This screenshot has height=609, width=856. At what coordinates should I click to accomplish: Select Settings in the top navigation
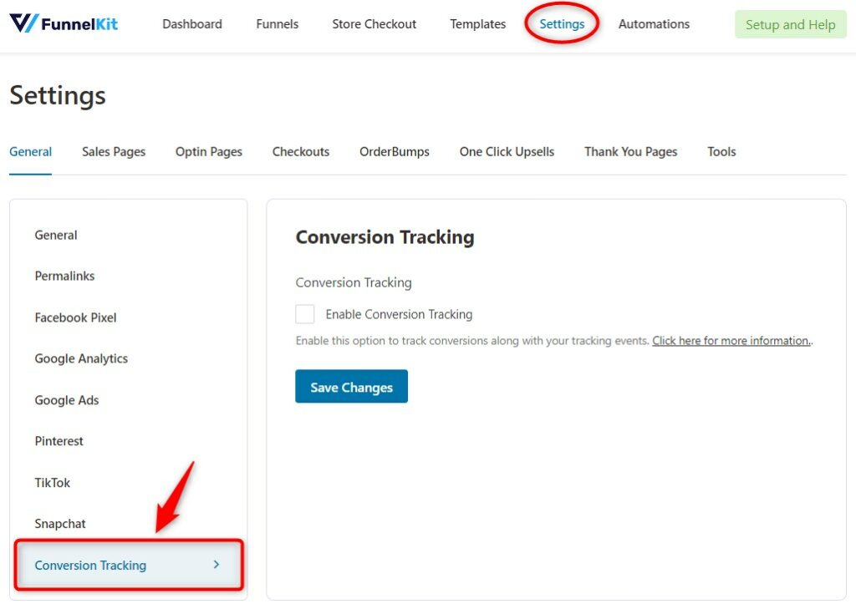562,24
